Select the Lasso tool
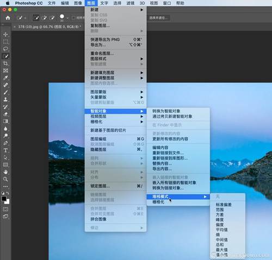Screen dimensions: 272x260 click(x=5, y=49)
